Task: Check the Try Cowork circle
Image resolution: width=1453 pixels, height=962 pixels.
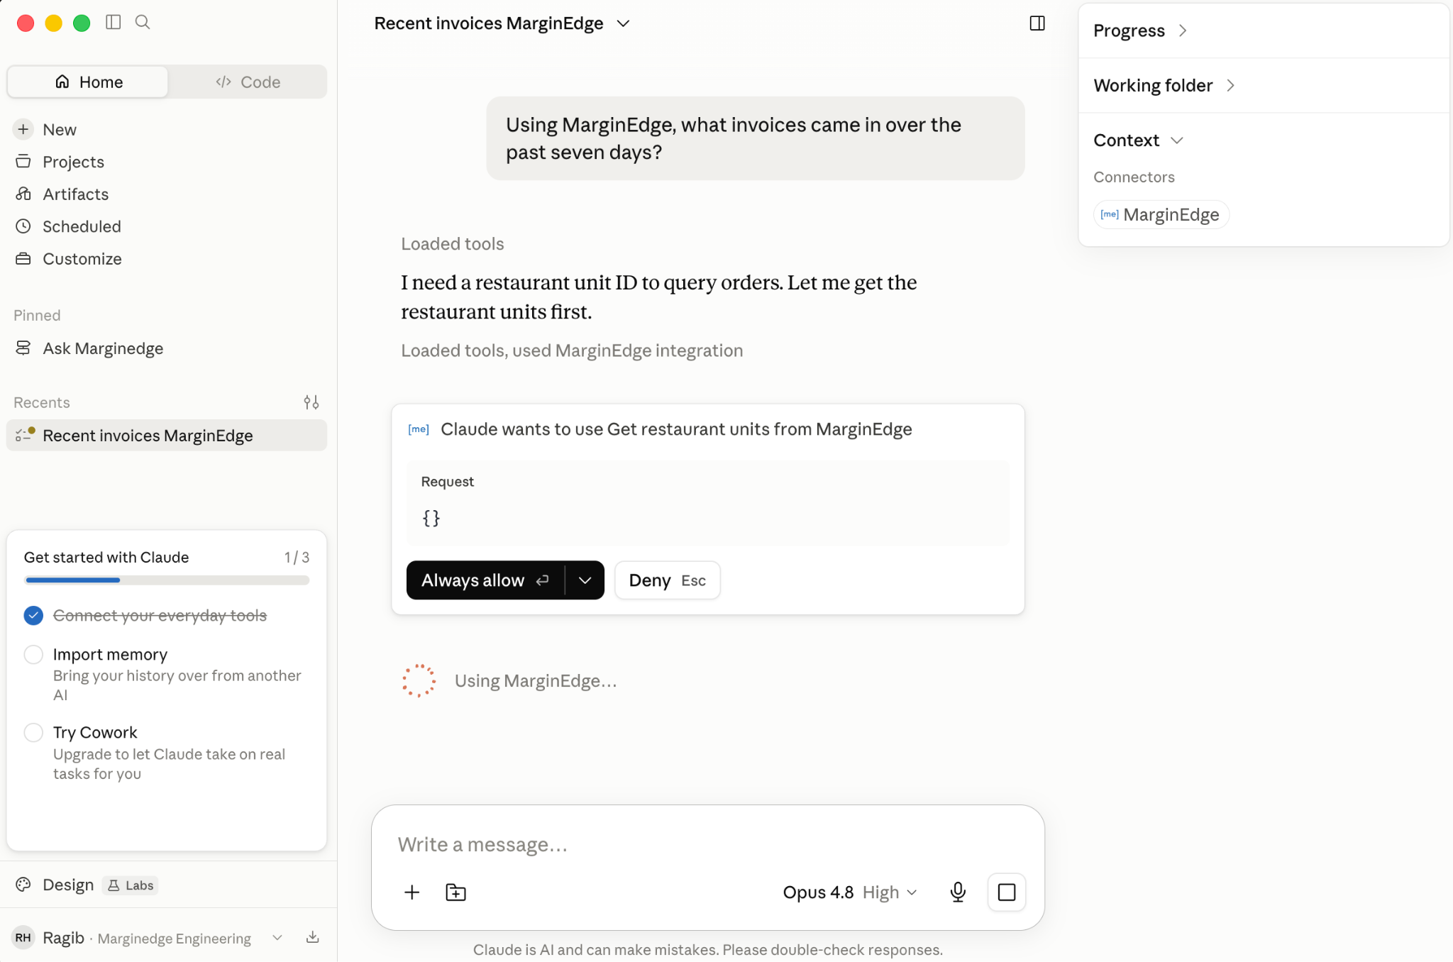Action: 33,732
